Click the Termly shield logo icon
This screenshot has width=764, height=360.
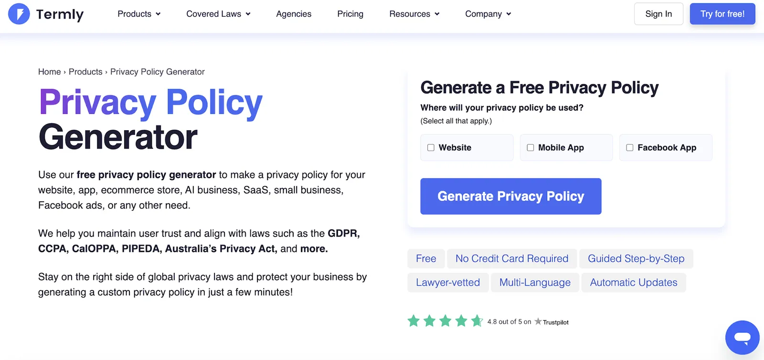tap(19, 14)
